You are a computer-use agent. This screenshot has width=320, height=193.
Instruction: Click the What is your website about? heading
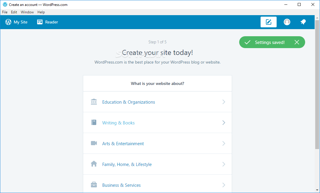tap(157, 83)
